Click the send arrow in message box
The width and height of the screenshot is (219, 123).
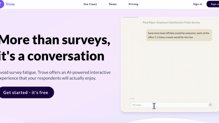pos(210,105)
